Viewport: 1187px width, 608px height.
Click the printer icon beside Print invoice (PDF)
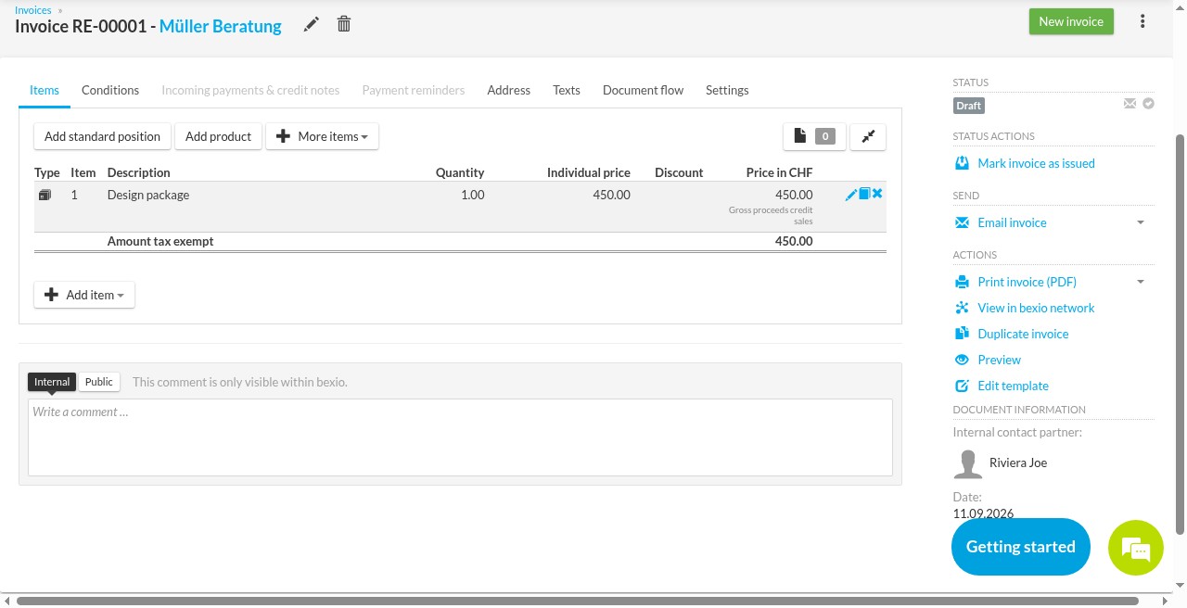click(962, 282)
